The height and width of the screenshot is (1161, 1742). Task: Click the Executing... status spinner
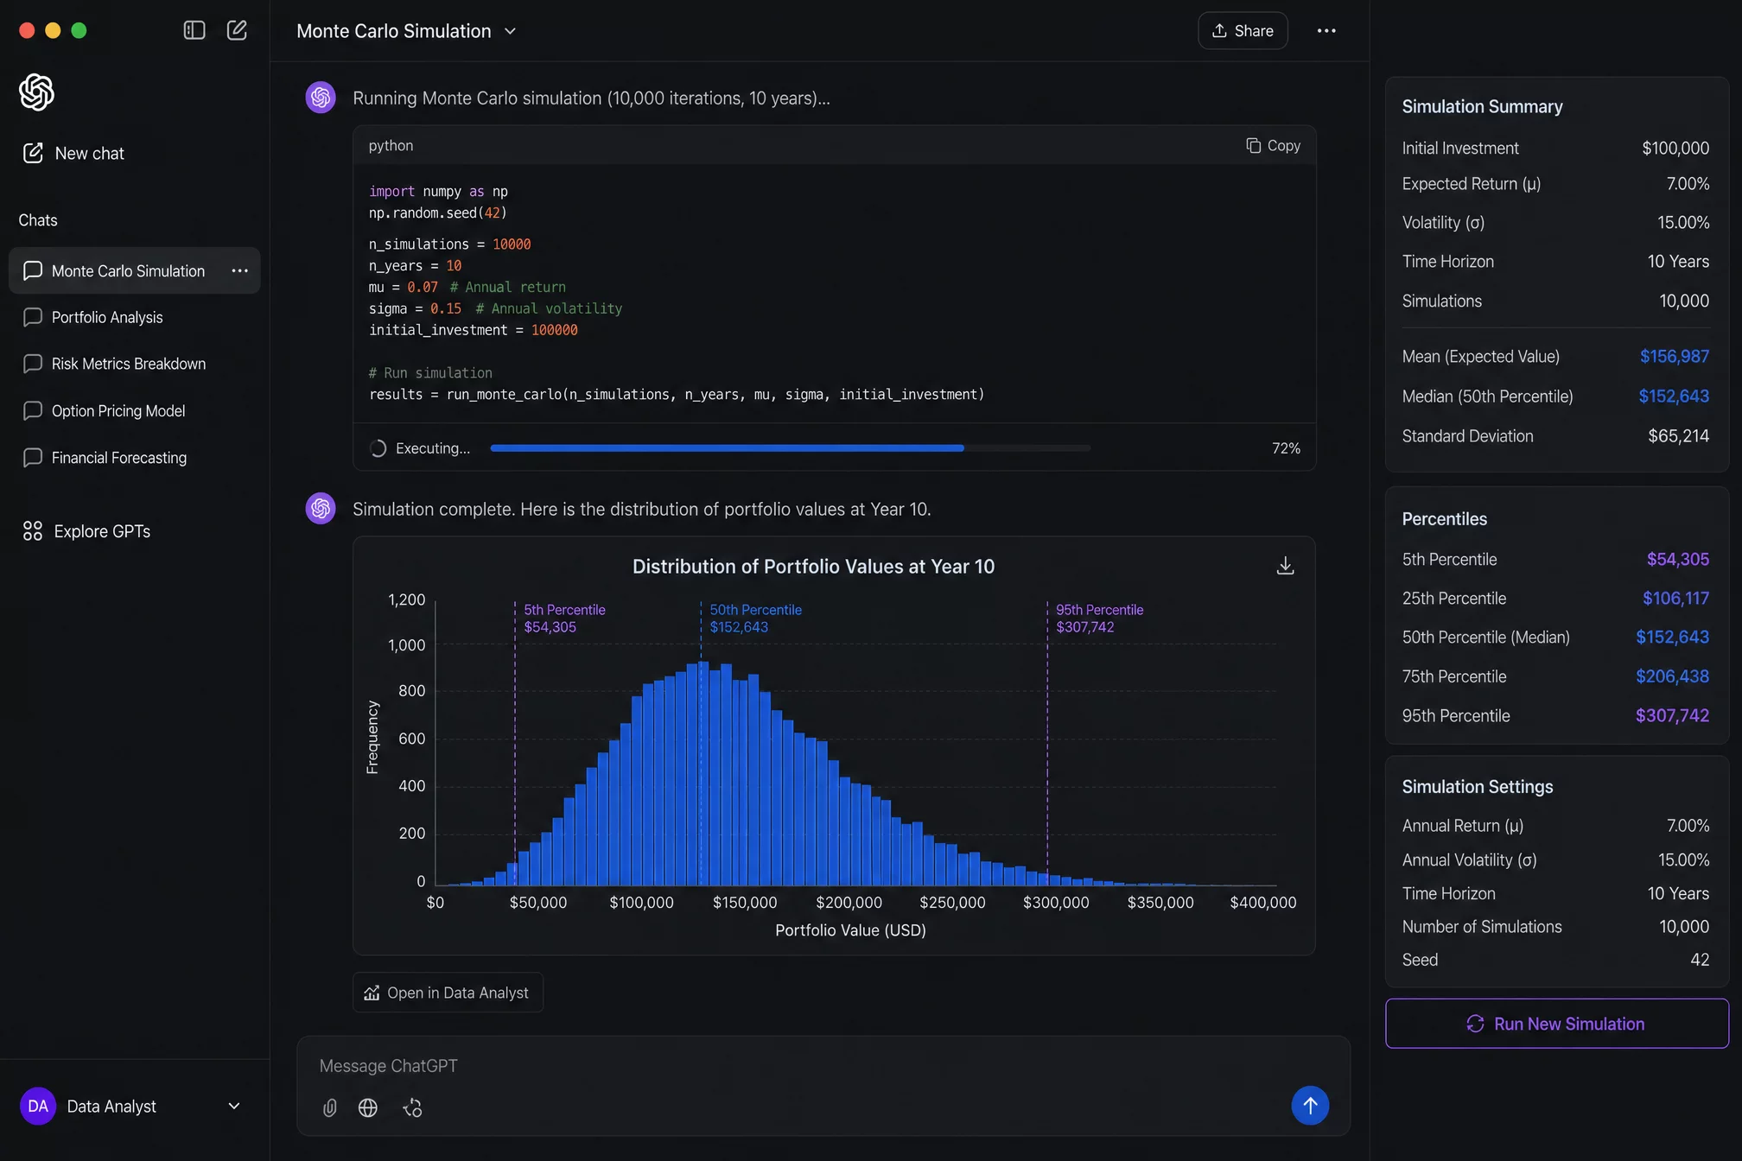point(378,448)
